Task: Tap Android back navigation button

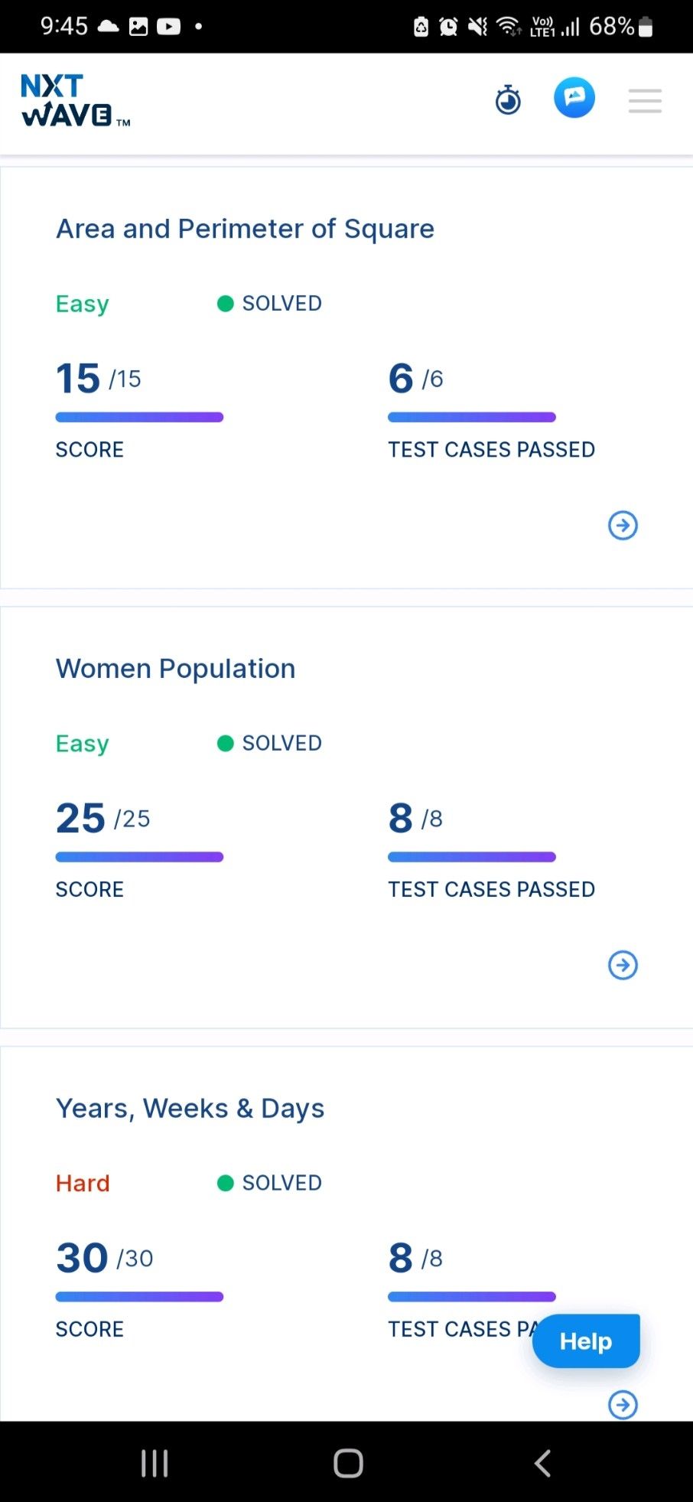Action: coord(542,1463)
